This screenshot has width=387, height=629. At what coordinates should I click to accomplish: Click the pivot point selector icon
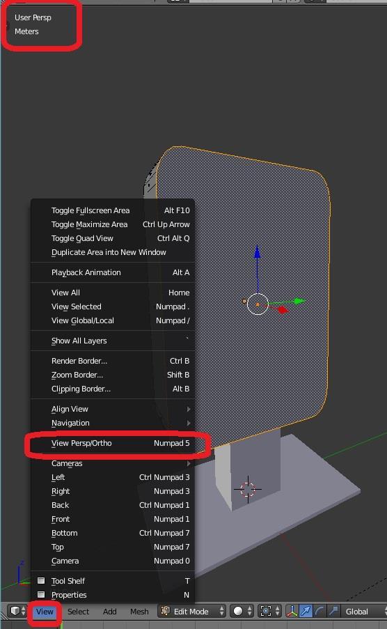269,611
